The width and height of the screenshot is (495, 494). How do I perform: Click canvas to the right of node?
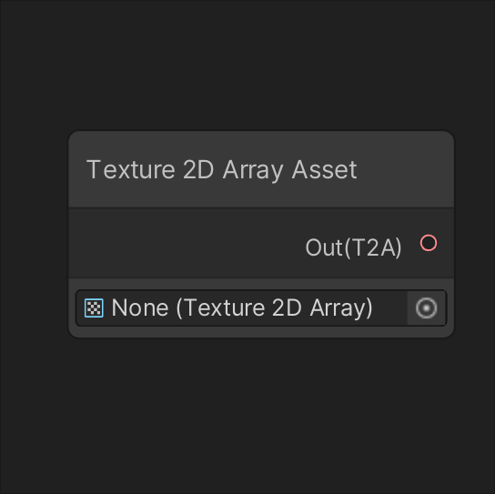[x=475, y=247]
